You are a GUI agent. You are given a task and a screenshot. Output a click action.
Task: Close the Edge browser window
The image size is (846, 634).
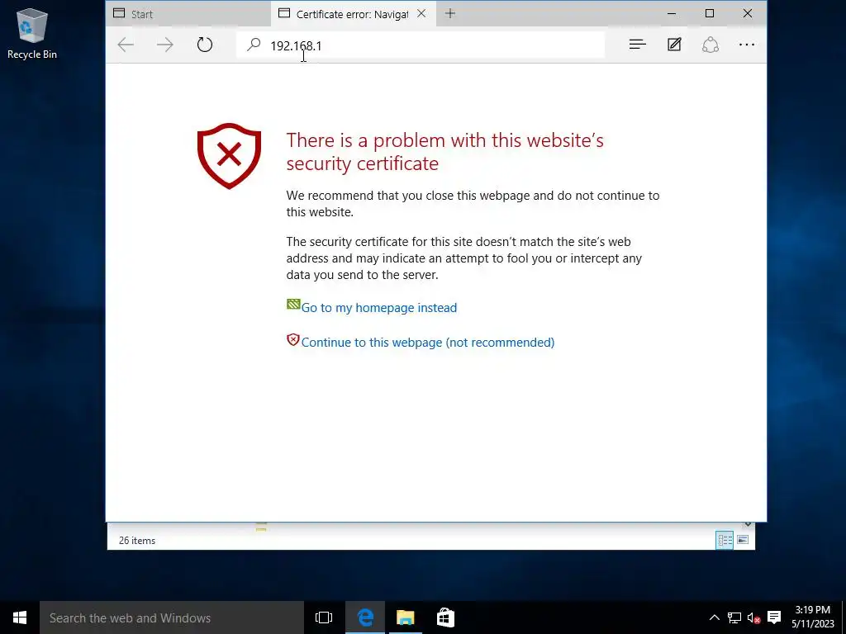tap(747, 13)
